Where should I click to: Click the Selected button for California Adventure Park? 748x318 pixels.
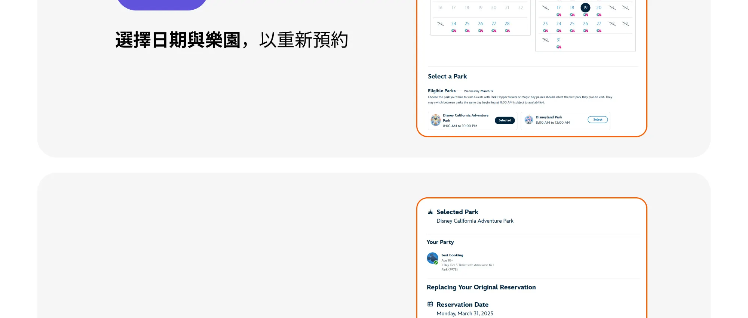pyautogui.click(x=505, y=120)
